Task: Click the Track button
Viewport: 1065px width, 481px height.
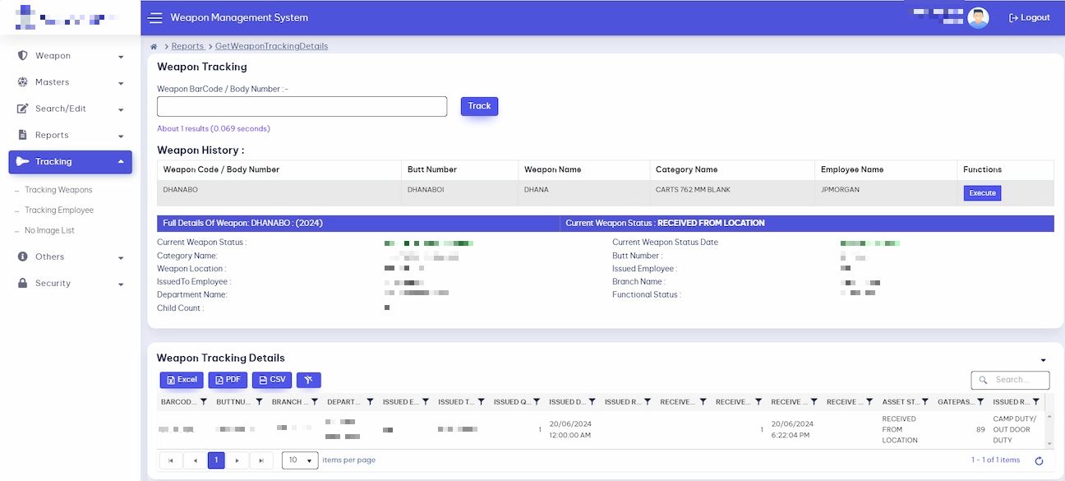Action: click(479, 106)
